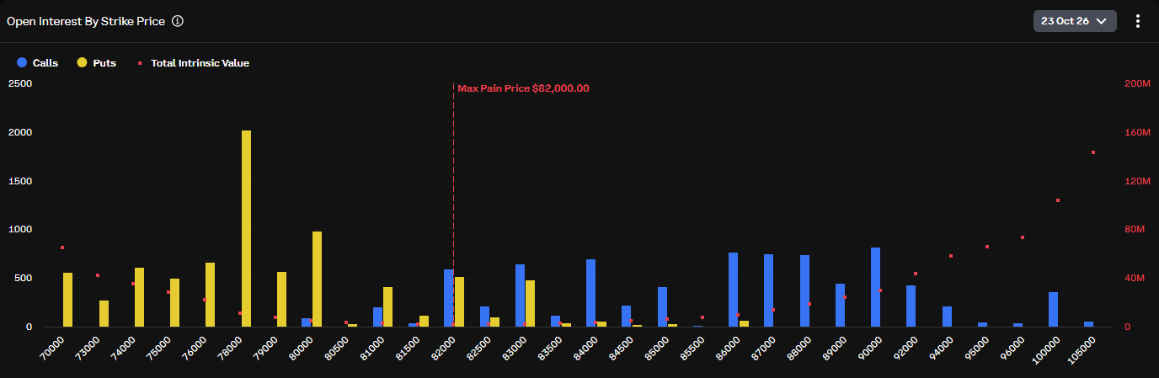Click the puts bar at strike 79000
1159x378 pixels.
[x=281, y=299]
